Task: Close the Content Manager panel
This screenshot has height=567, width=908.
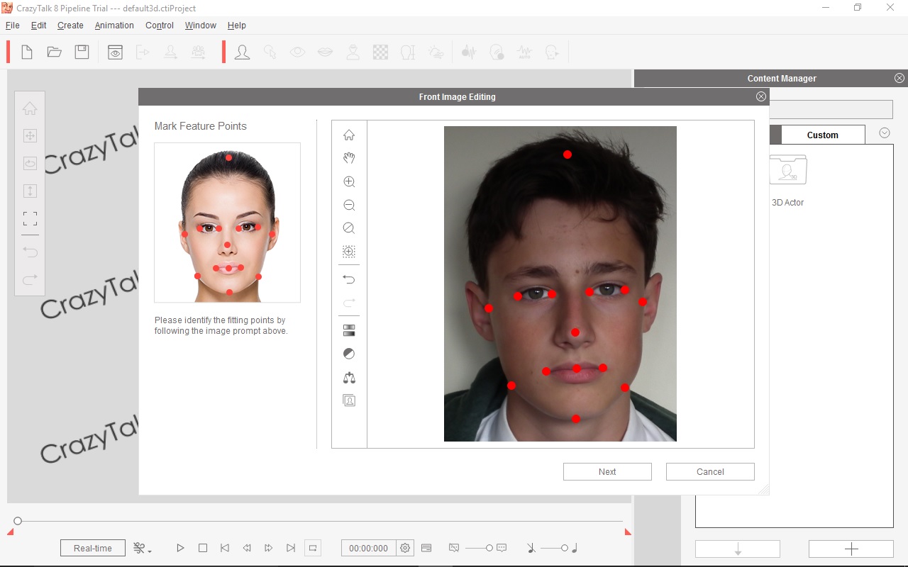Action: point(899,78)
